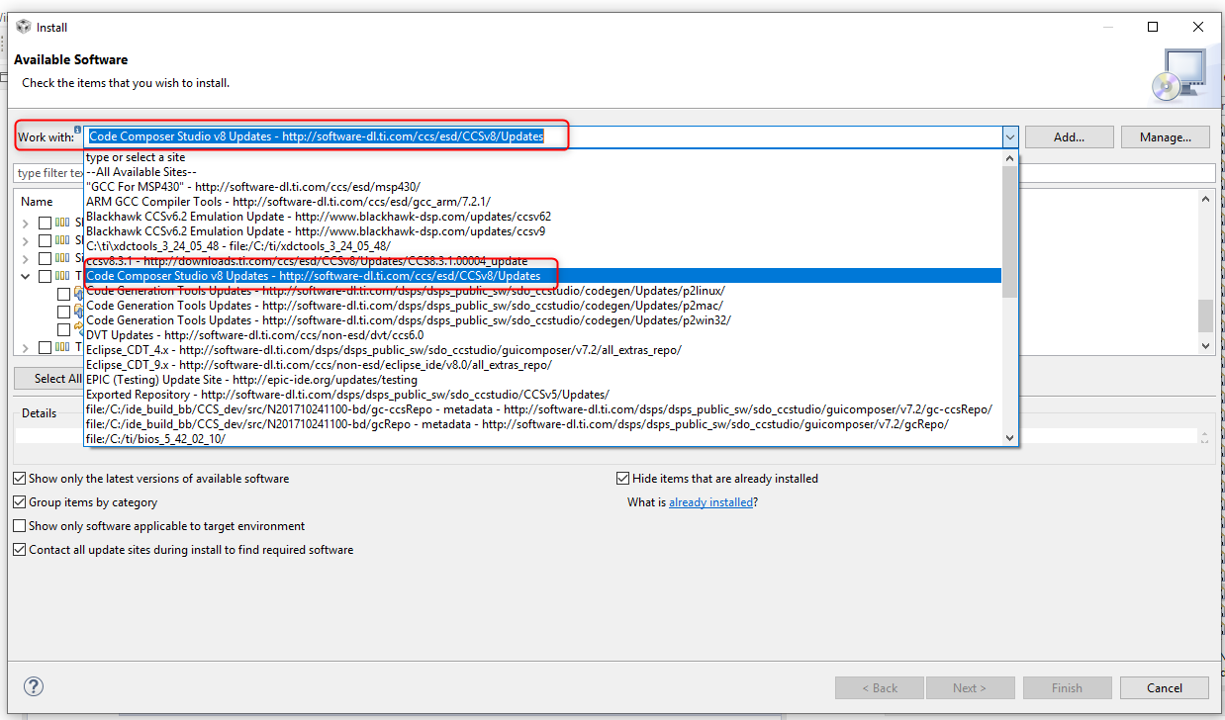
Task: Toggle Show only the latest versions checkbox
Action: (x=20, y=478)
